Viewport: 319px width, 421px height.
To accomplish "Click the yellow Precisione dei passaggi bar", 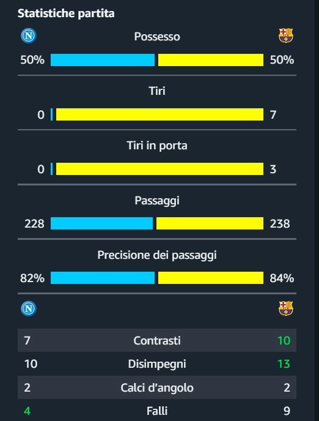I will tap(211, 278).
